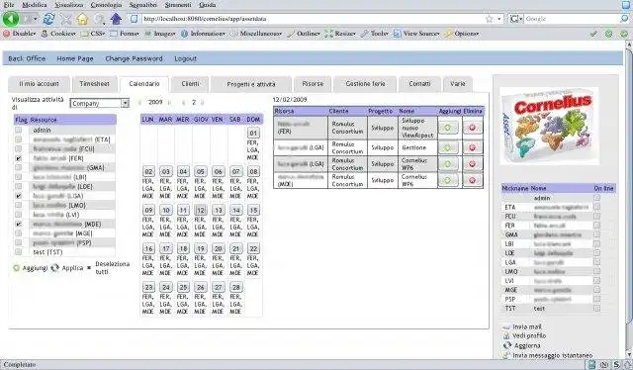Go back with the green back arrow
The width and height of the screenshot is (633, 370).
click(x=11, y=19)
